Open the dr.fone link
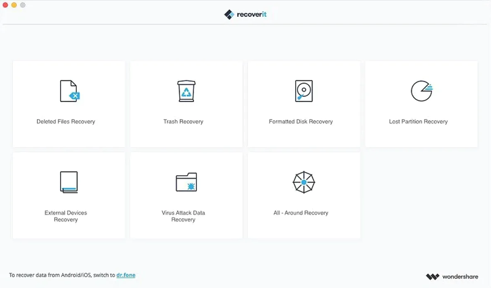This screenshot has width=491, height=288. coord(126,275)
